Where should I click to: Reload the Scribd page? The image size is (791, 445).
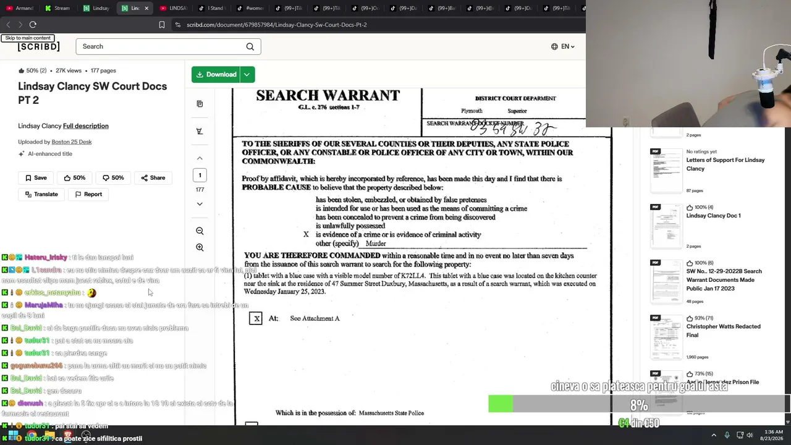click(x=33, y=25)
